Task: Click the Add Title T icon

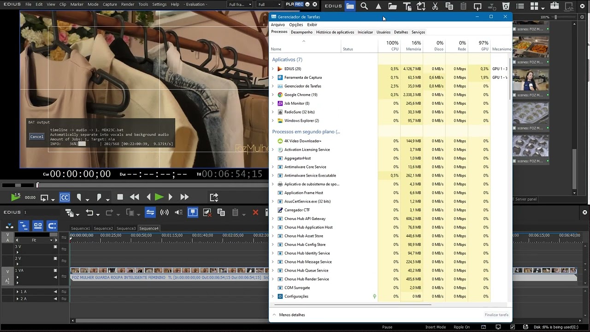Action: point(407,6)
